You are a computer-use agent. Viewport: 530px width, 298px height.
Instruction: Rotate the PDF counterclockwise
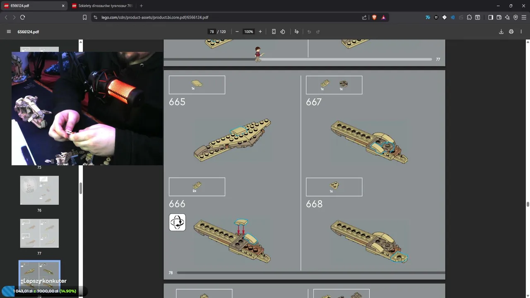(283, 31)
